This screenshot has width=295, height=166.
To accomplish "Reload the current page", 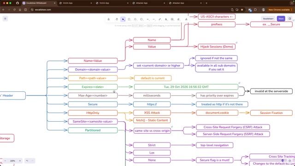I will click(14, 10).
